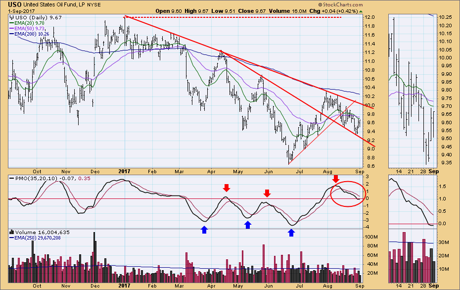460x290 pixels.
Task: Click the tallest volume bar in early December
Action: pyautogui.click(x=94, y=257)
